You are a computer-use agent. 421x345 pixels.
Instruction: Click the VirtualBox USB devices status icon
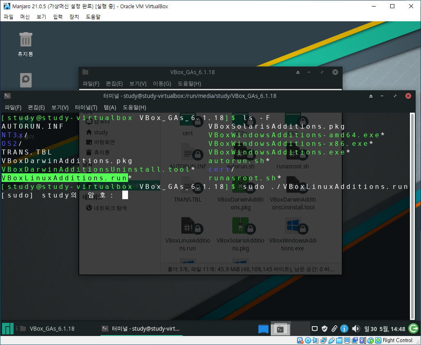(331, 340)
